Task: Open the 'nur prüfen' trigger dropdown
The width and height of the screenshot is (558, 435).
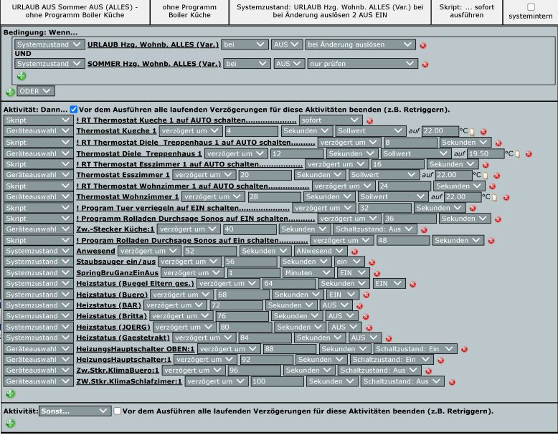Action: pyautogui.click(x=362, y=64)
